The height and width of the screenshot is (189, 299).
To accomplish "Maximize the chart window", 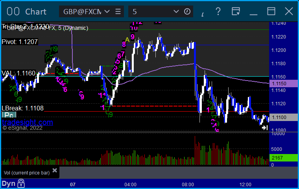I will (x=271, y=11).
